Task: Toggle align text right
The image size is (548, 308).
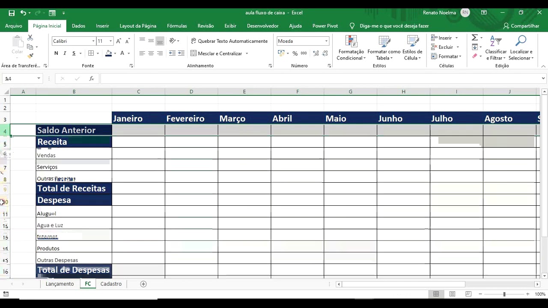Action: pyautogui.click(x=160, y=53)
